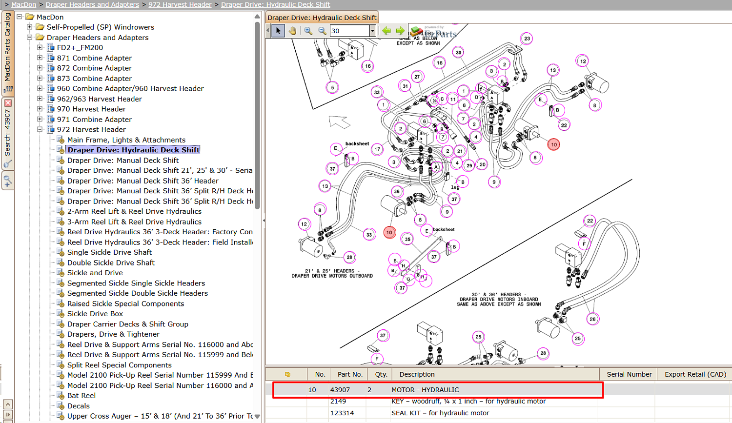Click the Sickle and Drive page icon
The height and width of the screenshot is (423, 732).
61,273
